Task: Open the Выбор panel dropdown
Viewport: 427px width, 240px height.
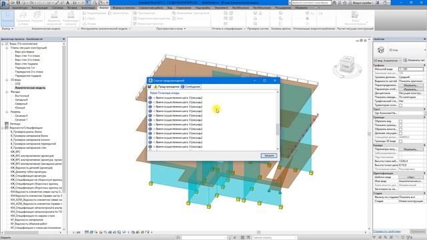Action: (x=7, y=29)
